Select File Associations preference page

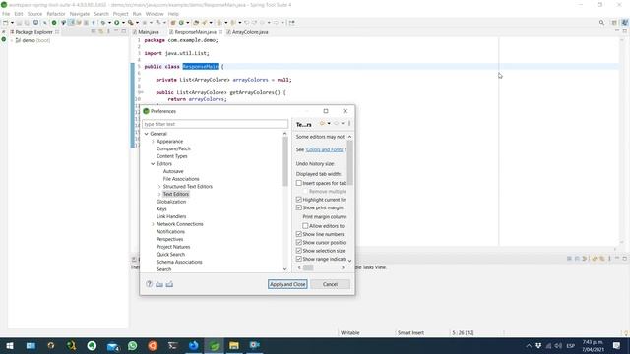tap(181, 179)
